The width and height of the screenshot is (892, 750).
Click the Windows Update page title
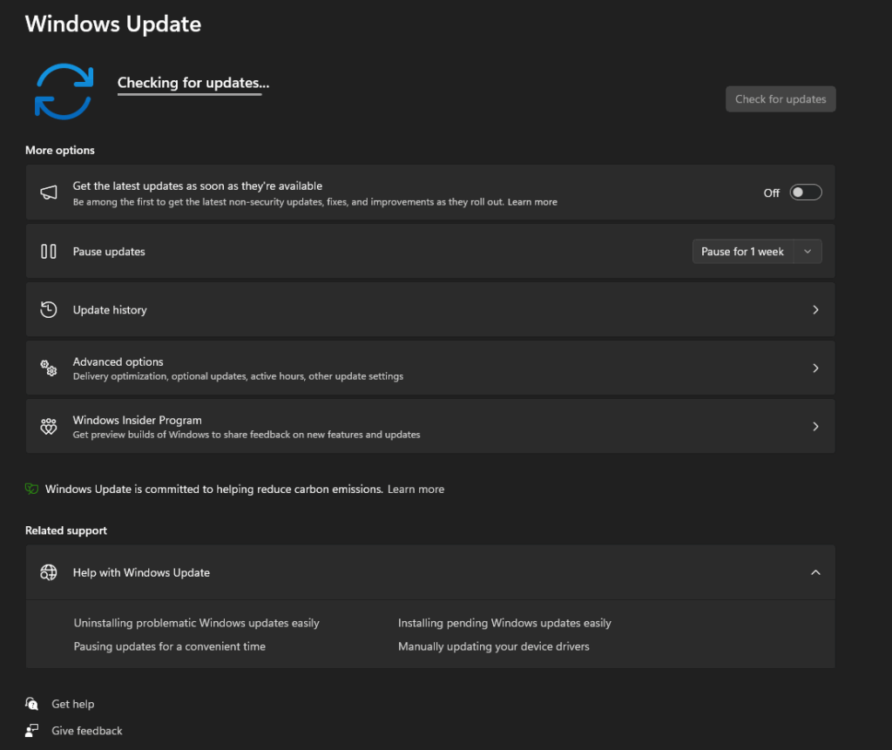click(x=113, y=24)
